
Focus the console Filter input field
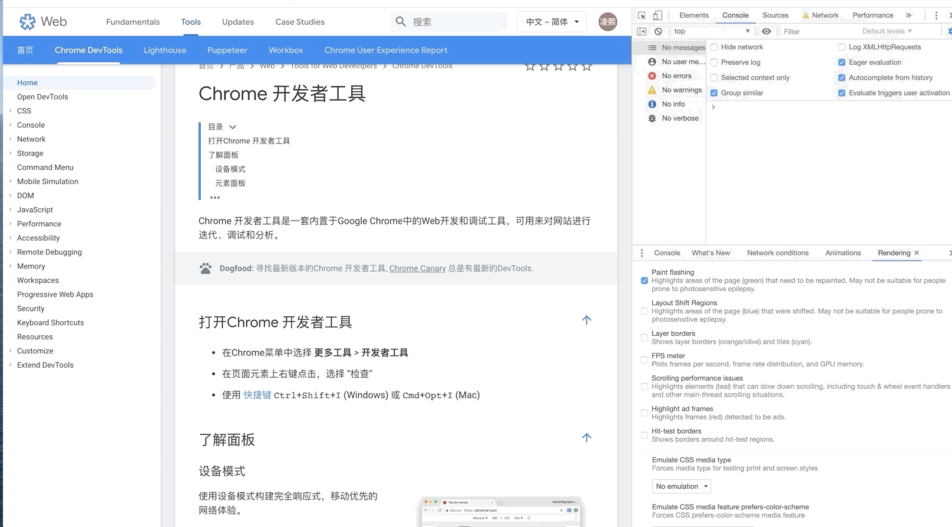tap(819, 31)
